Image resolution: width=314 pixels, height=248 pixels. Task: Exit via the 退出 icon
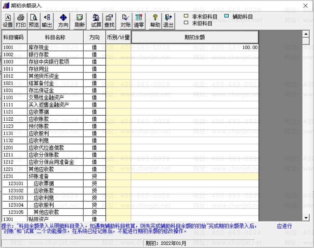coord(168,21)
